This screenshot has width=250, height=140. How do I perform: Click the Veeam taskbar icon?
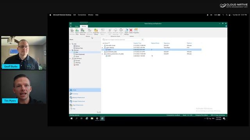102,118
